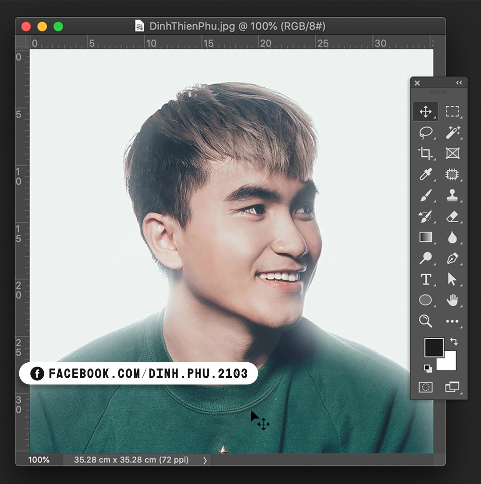Select the Pen tool
This screenshot has width=481, height=484.
pos(452,258)
